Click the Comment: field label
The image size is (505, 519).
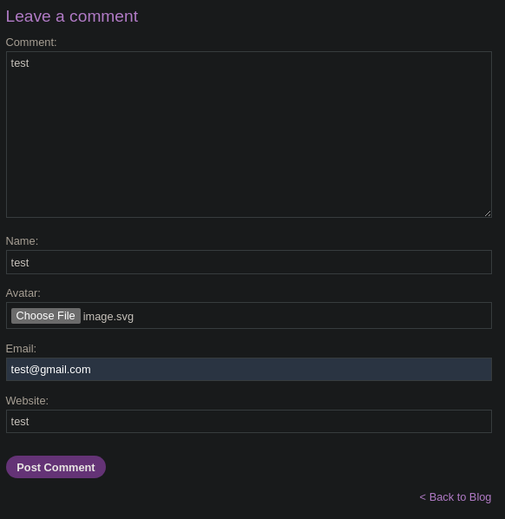click(31, 43)
